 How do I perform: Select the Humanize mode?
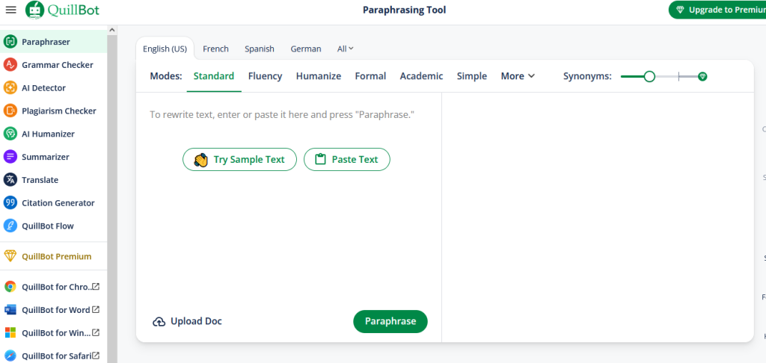click(x=319, y=76)
